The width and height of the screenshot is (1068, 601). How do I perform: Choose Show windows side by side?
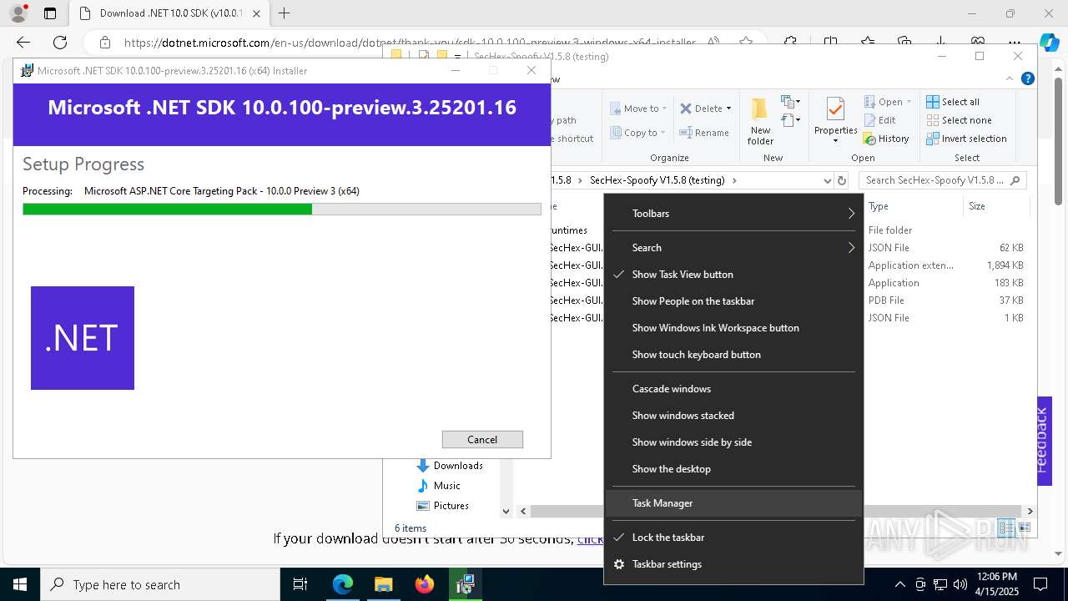click(x=734, y=442)
